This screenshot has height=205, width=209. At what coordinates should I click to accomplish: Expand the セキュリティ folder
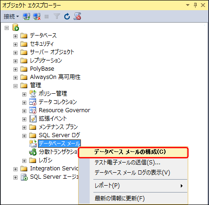15,44
